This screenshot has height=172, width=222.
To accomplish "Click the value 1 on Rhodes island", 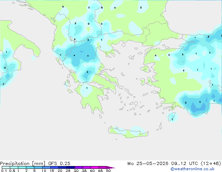I will (x=172, y=120).
